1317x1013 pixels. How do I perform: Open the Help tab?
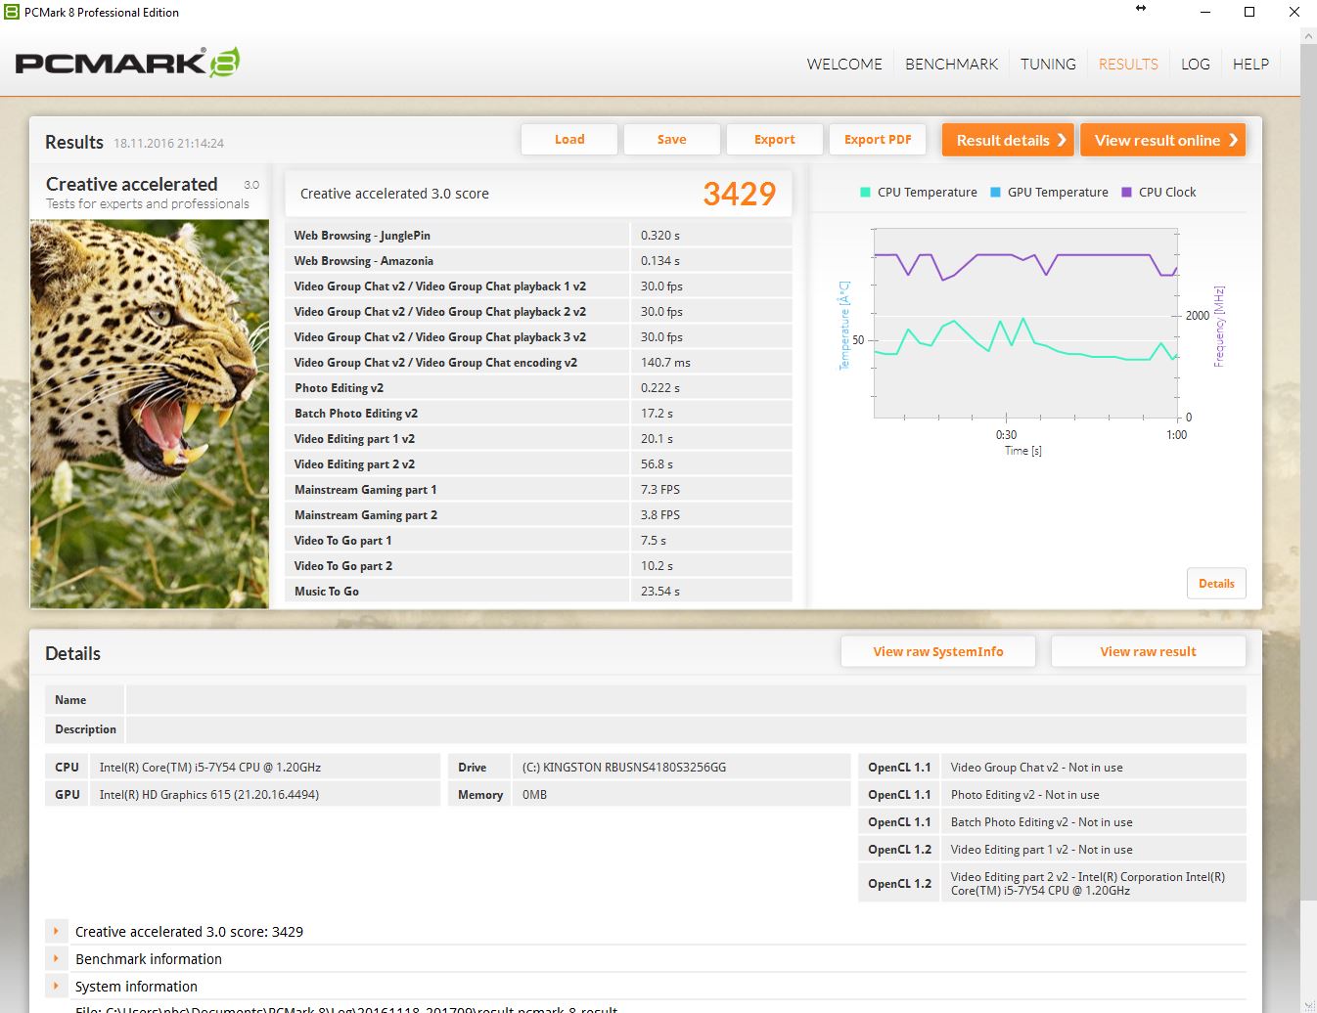click(x=1250, y=65)
